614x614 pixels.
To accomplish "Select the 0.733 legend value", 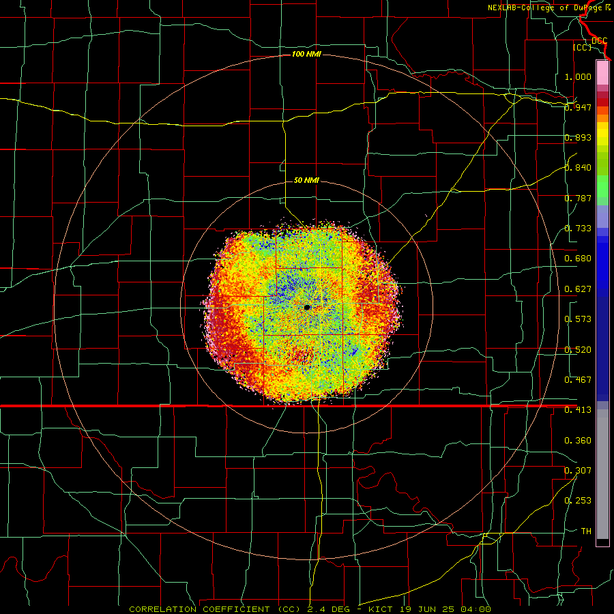I will point(578,229).
